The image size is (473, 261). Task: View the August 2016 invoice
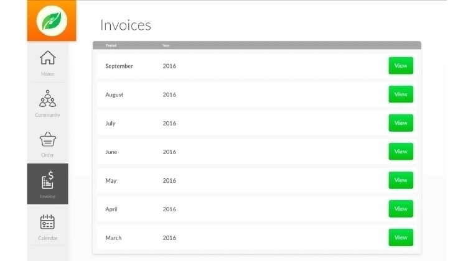click(x=401, y=94)
